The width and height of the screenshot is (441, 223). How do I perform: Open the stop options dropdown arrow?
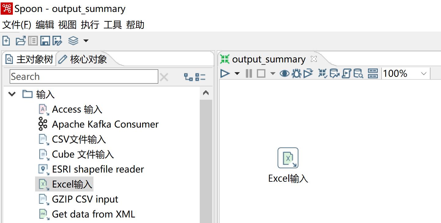click(x=273, y=74)
